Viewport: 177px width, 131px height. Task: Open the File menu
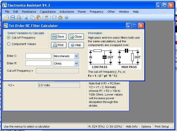click(x=7, y=12)
